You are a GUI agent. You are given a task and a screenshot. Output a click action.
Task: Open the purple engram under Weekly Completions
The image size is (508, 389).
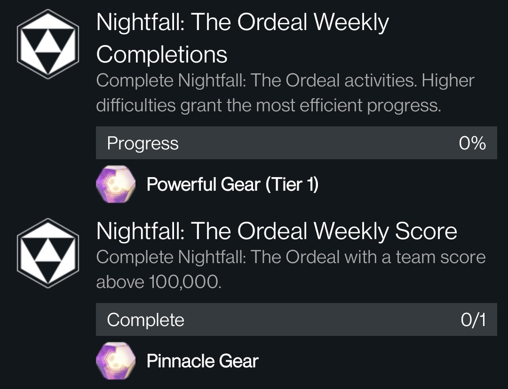[x=116, y=185]
